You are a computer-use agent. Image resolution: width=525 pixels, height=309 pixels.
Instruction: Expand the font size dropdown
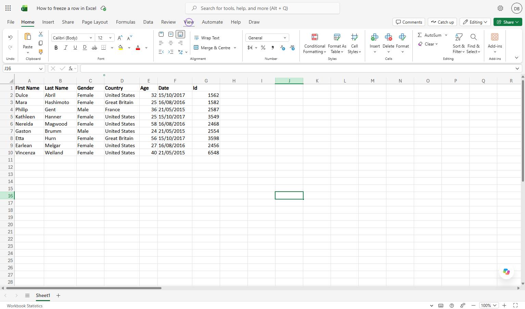click(110, 38)
